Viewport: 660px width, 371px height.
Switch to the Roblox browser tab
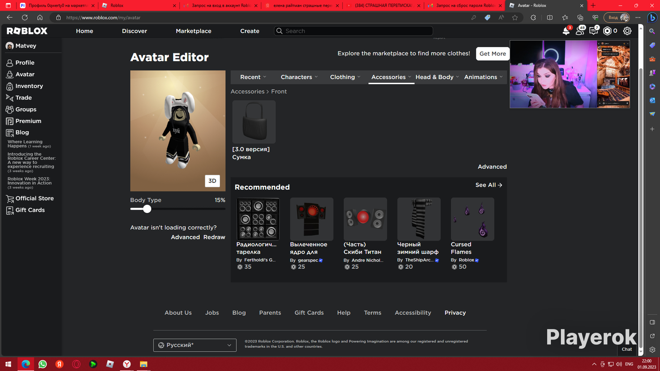point(139,6)
